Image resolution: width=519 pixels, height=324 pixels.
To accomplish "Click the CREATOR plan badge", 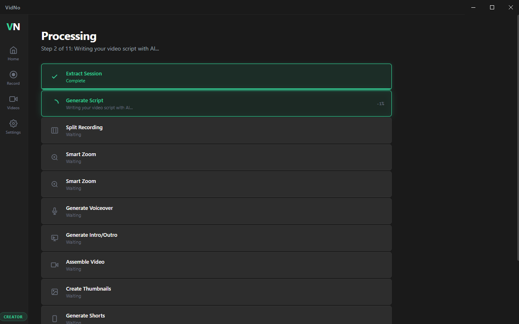I will [13, 317].
